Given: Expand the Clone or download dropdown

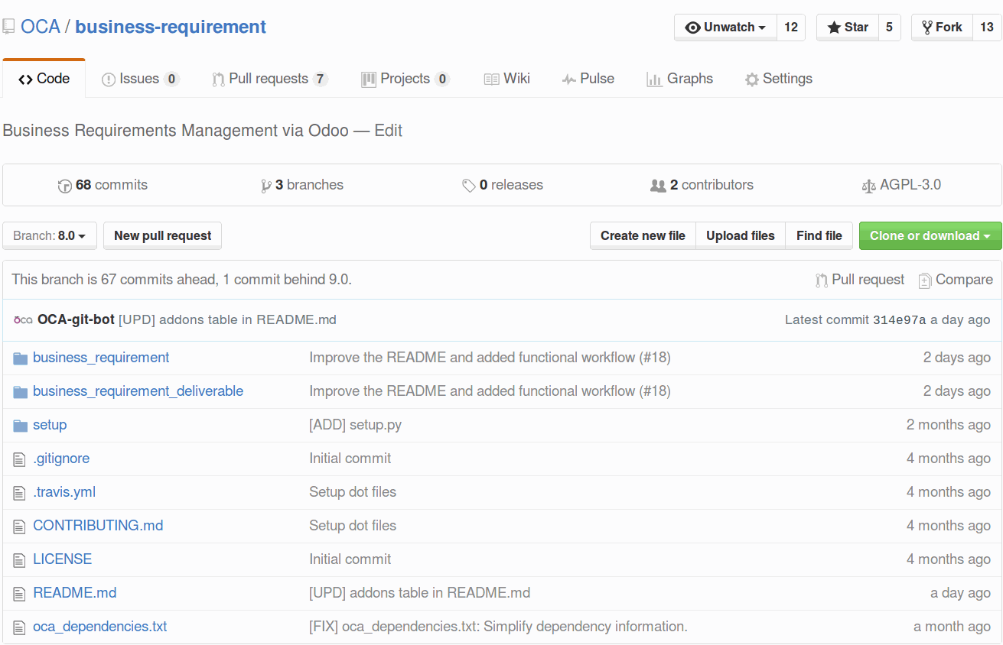Looking at the screenshot, I should [x=930, y=235].
